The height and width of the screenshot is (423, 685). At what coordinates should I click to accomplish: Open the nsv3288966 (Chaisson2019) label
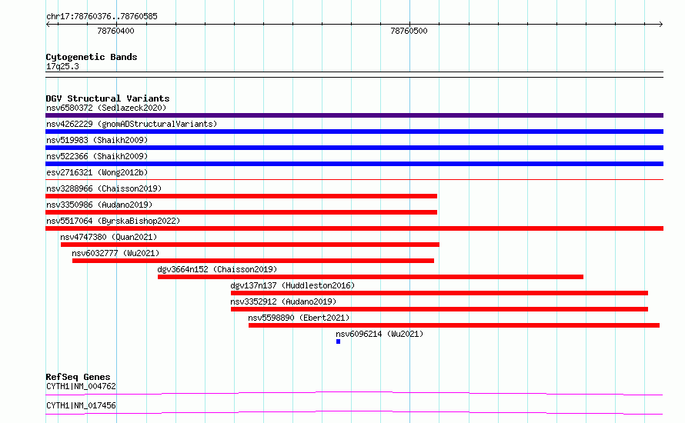(104, 188)
